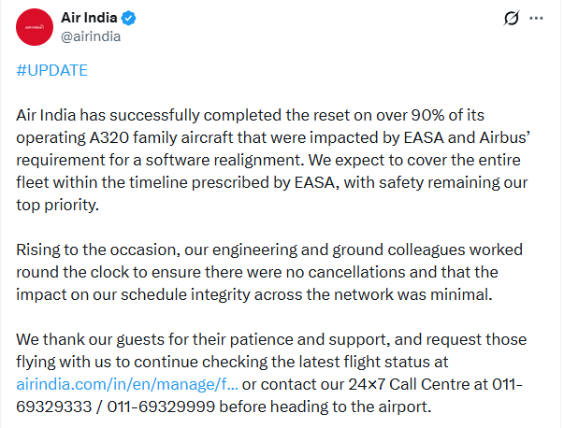Click the Air India profile avatar
Viewport: 564px width, 428px height.
38,28
